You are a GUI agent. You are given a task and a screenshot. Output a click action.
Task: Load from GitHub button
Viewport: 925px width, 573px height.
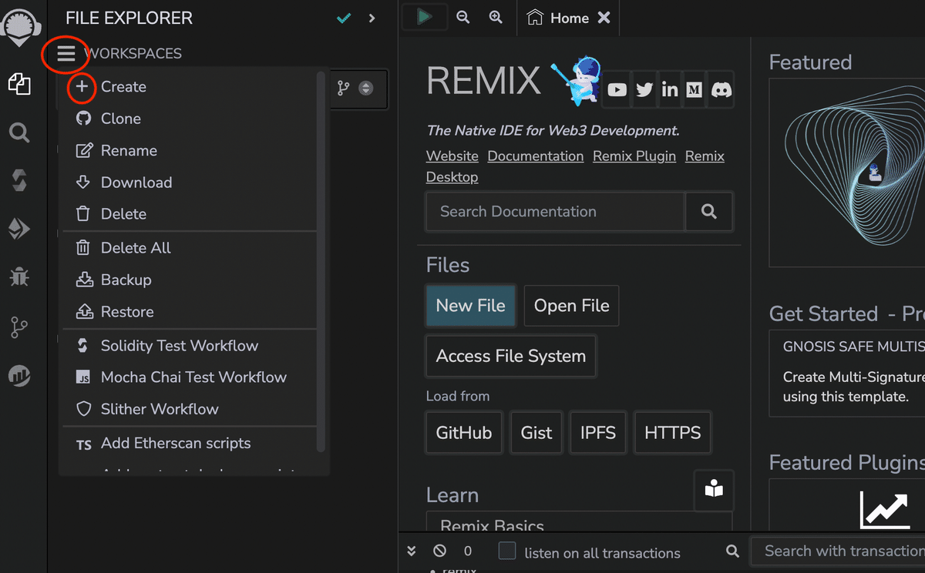pyautogui.click(x=464, y=433)
